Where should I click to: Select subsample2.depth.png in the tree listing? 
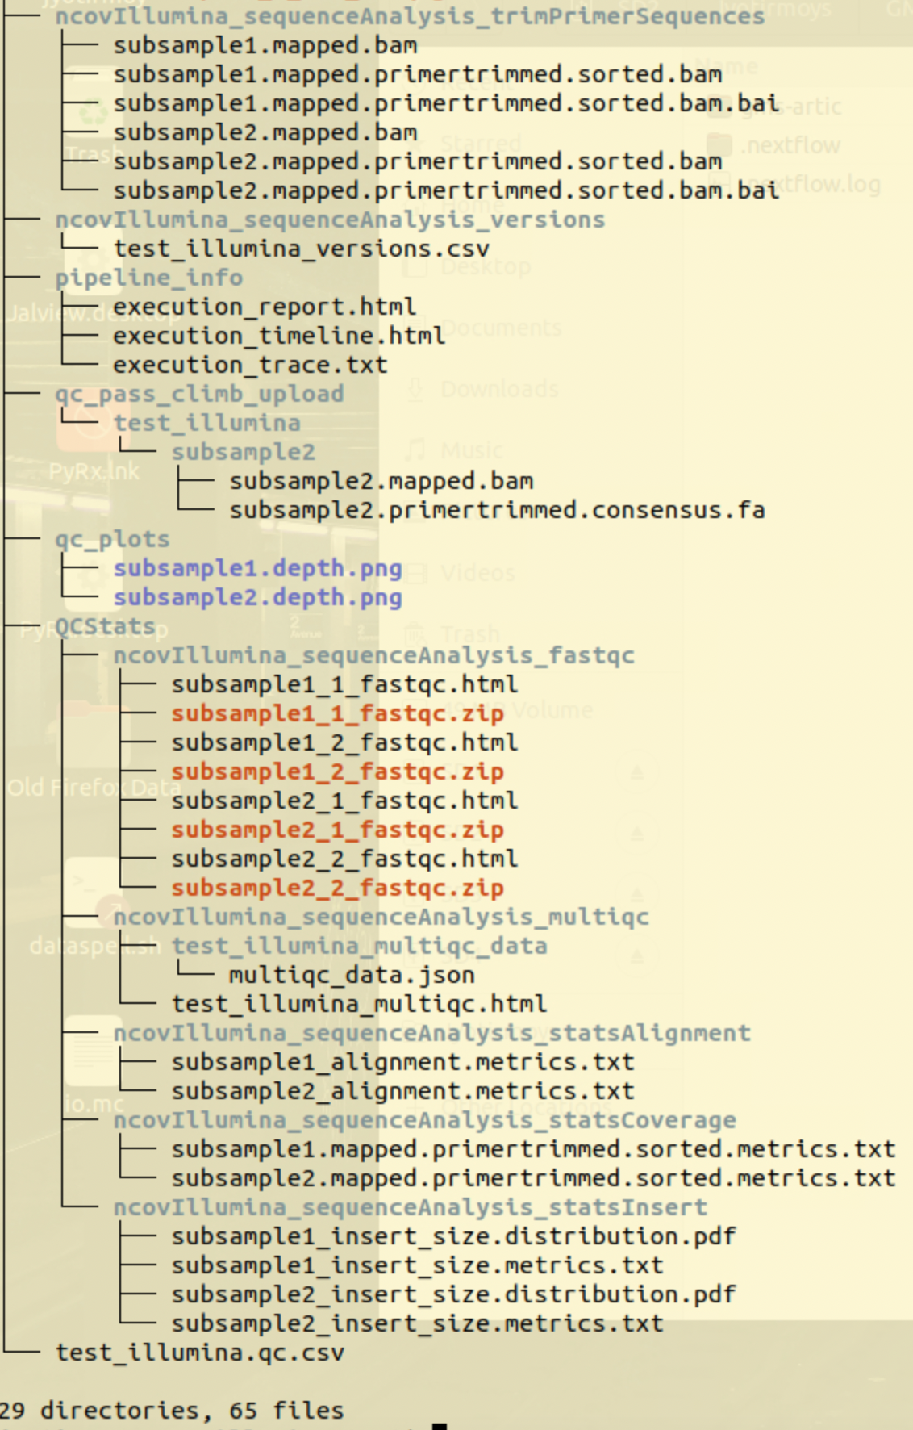coord(257,597)
